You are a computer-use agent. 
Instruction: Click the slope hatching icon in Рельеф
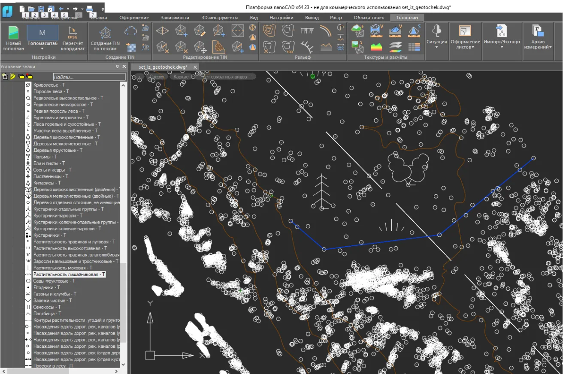[x=307, y=30]
